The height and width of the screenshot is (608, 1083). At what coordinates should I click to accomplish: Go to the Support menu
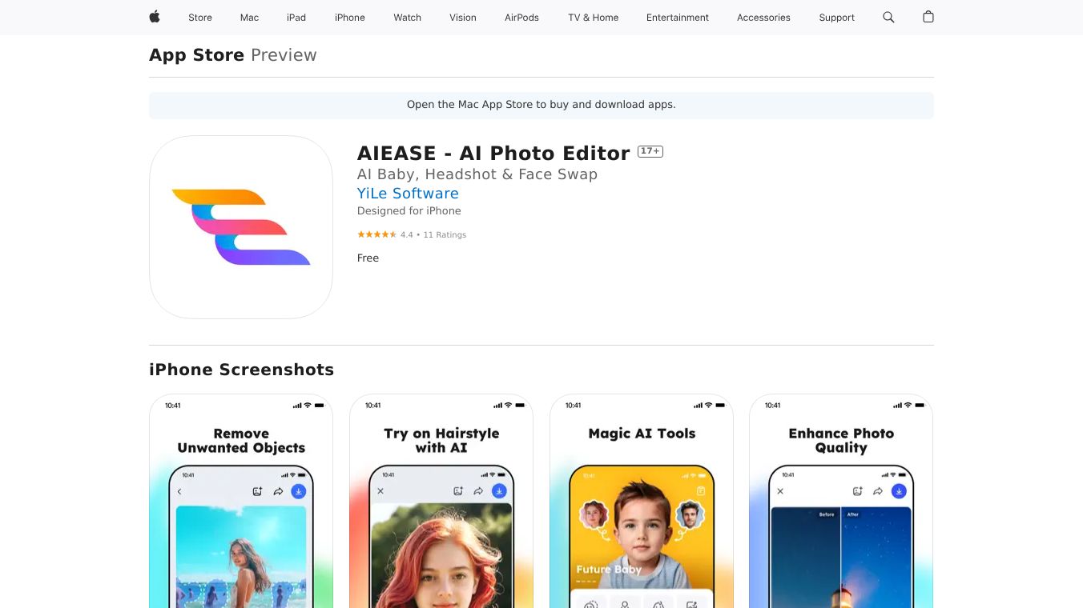point(837,18)
